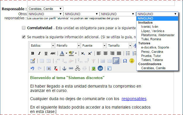Open the responsables hyperlink in text

(134, 99)
